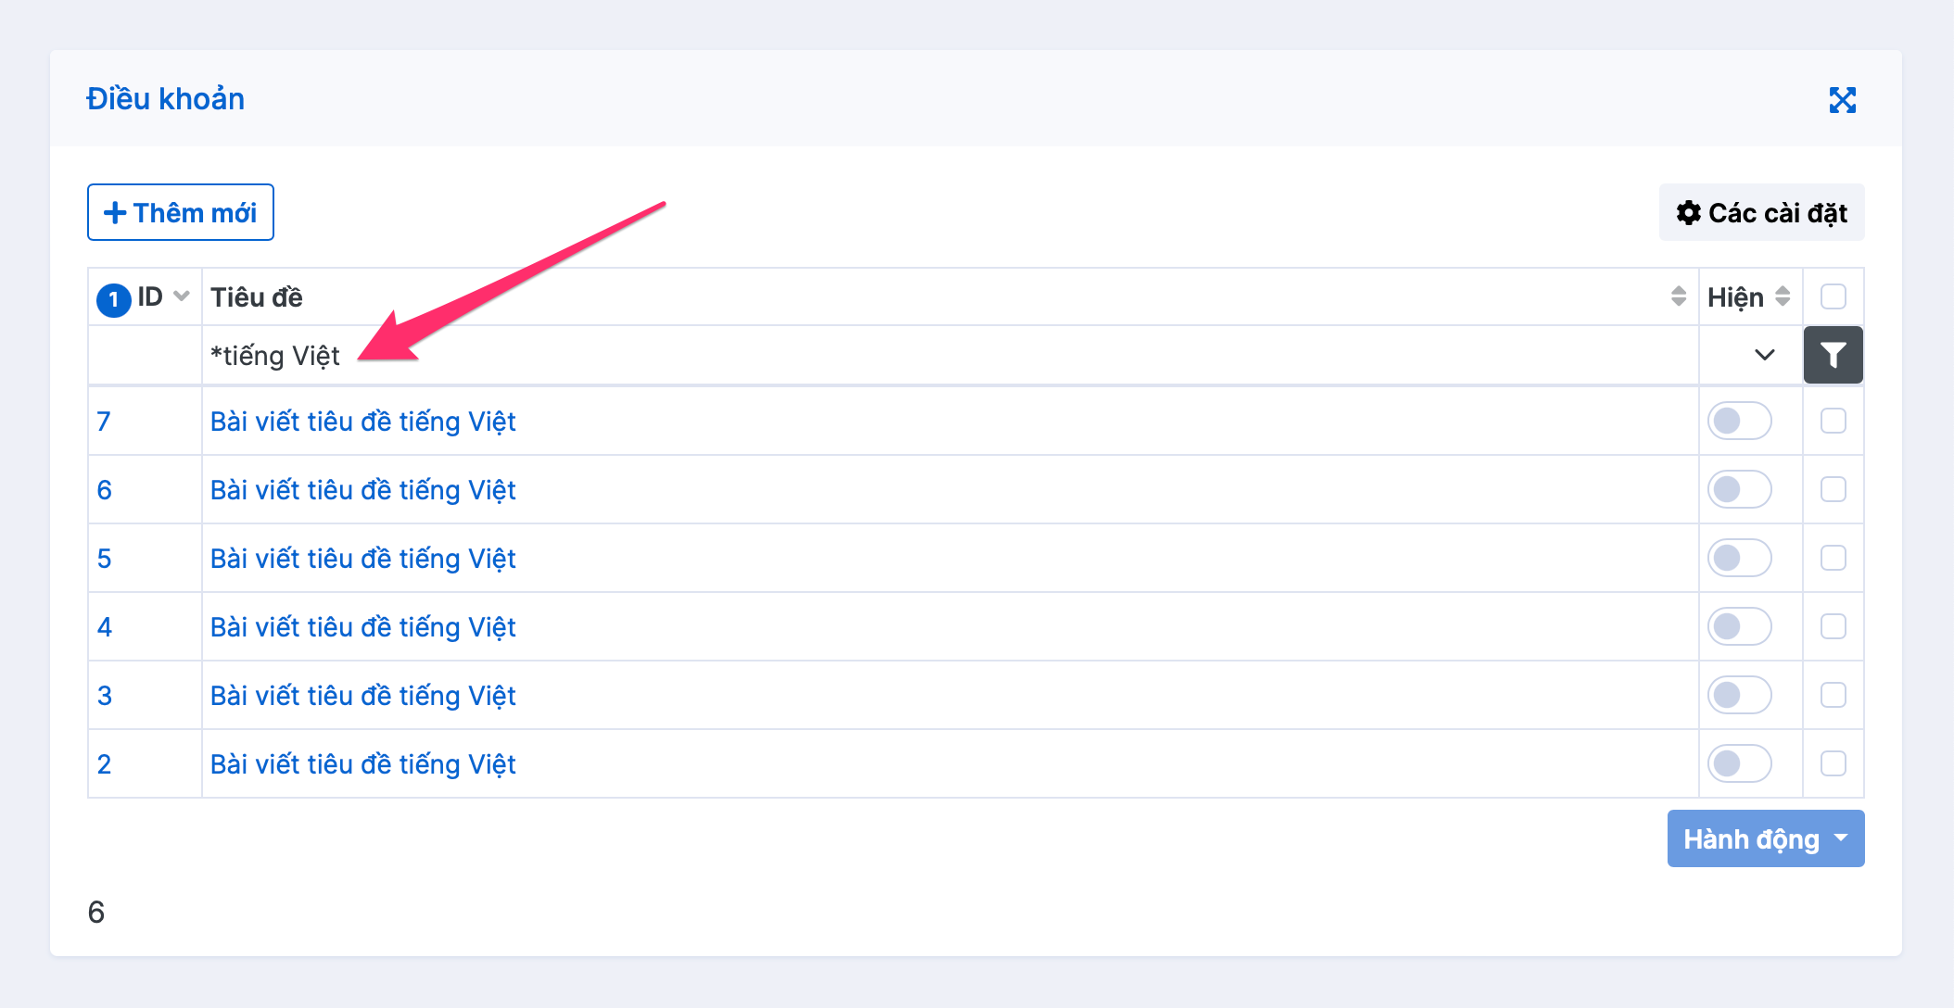Image resolution: width=1954 pixels, height=1008 pixels.
Task: Click the blue sort order badge 1
Action: [114, 299]
